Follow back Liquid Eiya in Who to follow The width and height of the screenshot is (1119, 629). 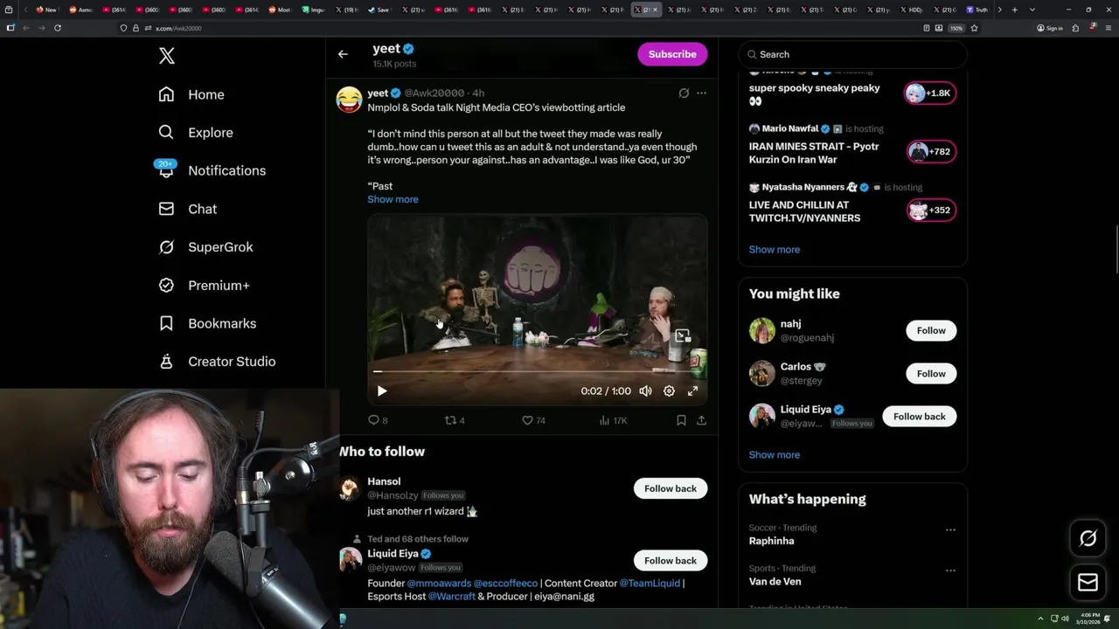coord(671,561)
